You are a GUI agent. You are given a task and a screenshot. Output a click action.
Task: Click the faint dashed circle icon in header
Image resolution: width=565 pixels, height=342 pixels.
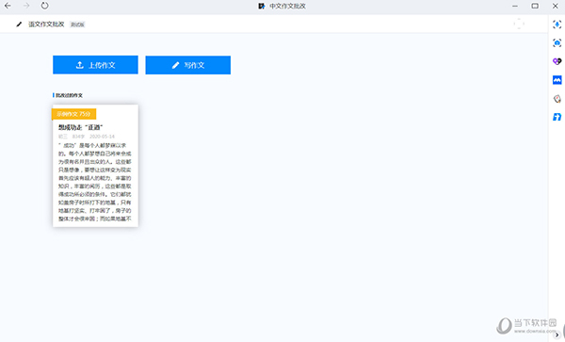pos(519,24)
